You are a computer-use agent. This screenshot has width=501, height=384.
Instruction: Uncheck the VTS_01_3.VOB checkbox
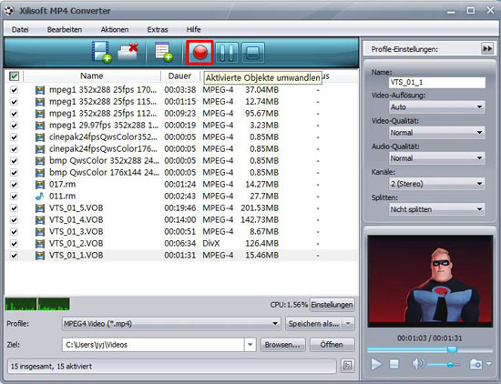[14, 232]
